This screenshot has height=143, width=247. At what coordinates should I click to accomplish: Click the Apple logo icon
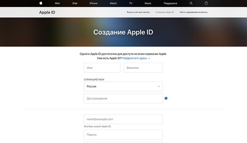click(41, 3)
